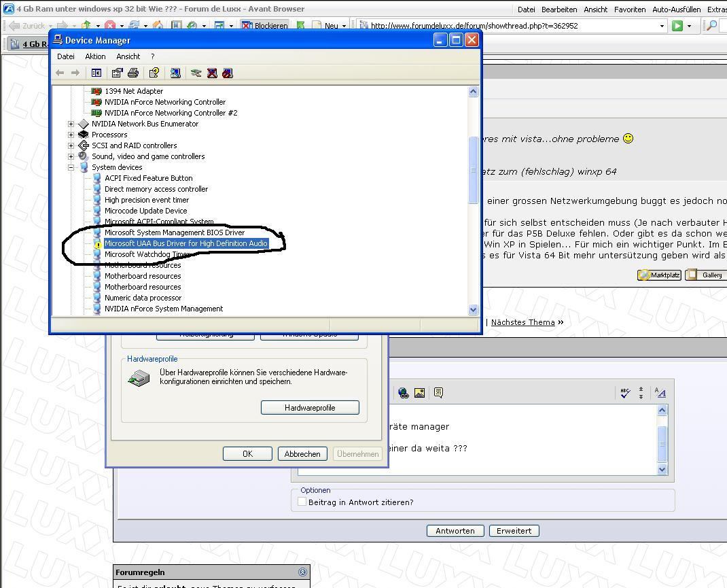Click the browser Home icon

click(158, 26)
